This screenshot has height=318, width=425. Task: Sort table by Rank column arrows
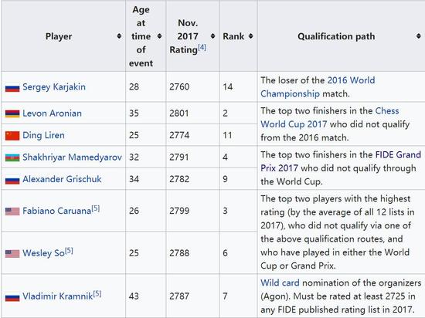[250, 36]
